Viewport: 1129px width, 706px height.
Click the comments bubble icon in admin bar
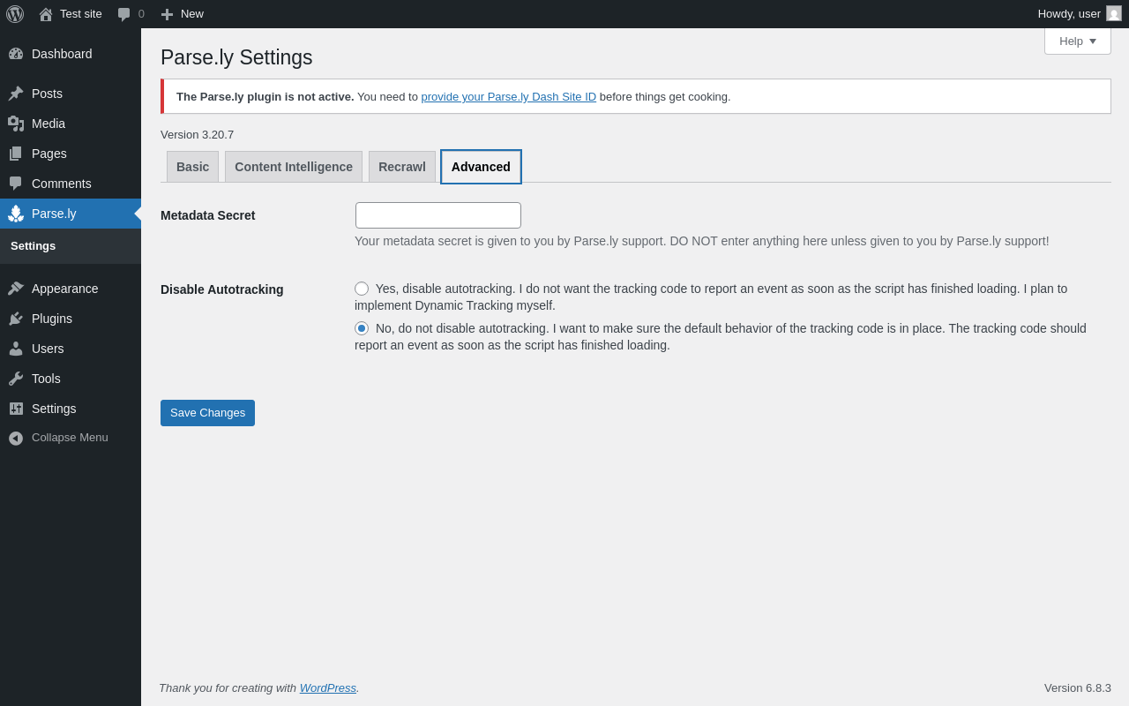click(x=123, y=14)
